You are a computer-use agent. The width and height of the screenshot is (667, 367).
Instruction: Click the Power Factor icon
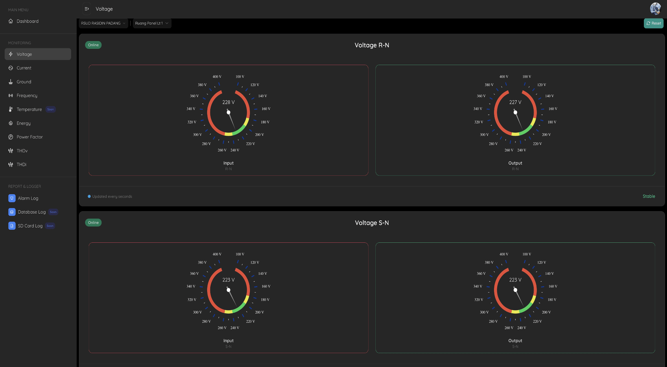pos(11,137)
